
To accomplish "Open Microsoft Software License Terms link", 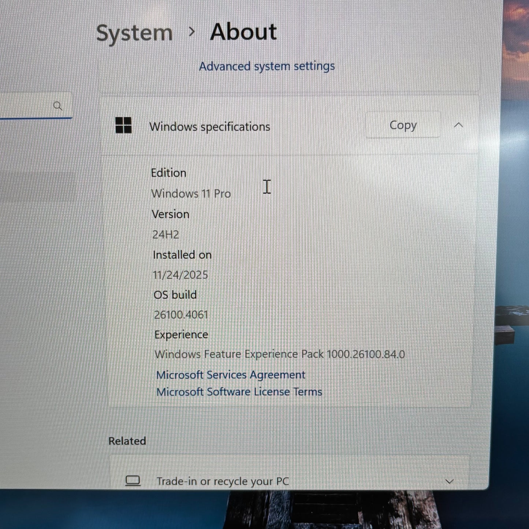I will (x=239, y=392).
